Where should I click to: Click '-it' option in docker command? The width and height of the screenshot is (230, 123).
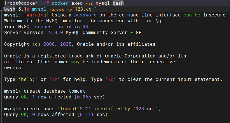(89, 3)
